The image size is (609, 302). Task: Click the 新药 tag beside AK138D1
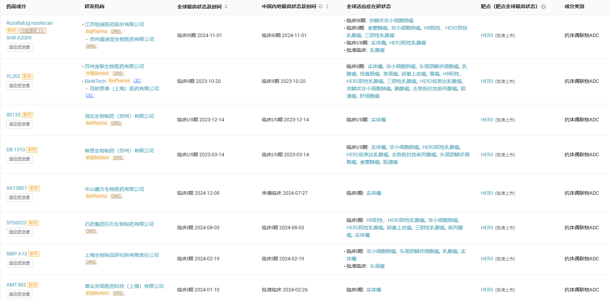coord(34,188)
